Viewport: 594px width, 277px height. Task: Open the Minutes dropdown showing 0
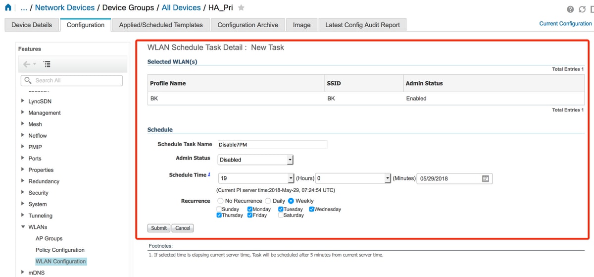[x=353, y=178]
